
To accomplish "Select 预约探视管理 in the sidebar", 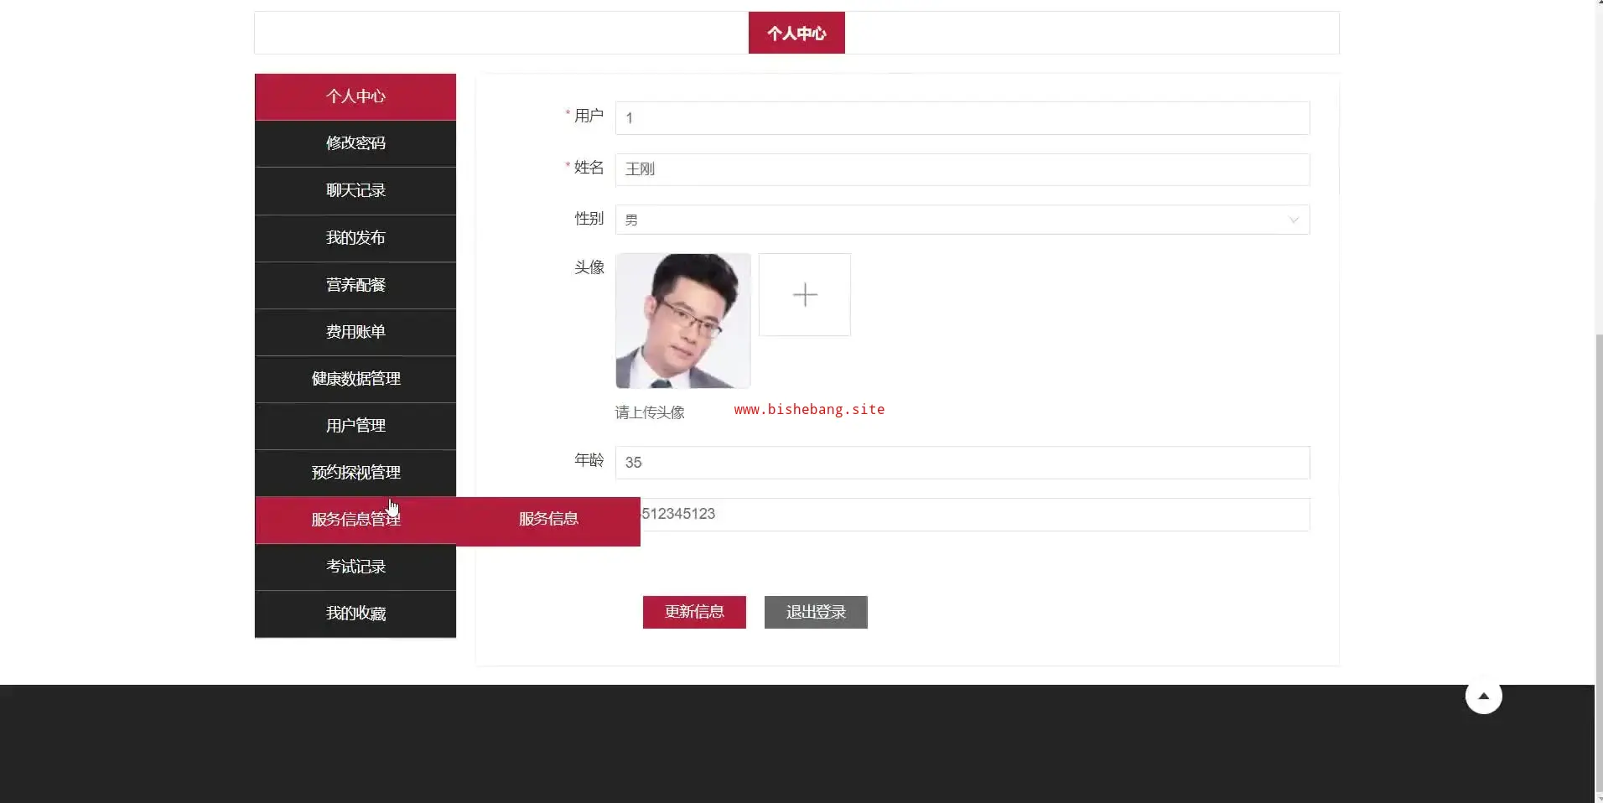I will tap(355, 473).
